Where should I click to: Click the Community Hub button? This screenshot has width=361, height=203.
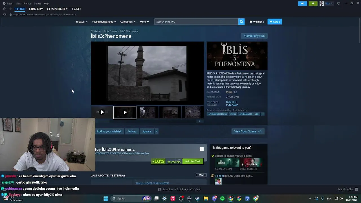[x=254, y=36]
